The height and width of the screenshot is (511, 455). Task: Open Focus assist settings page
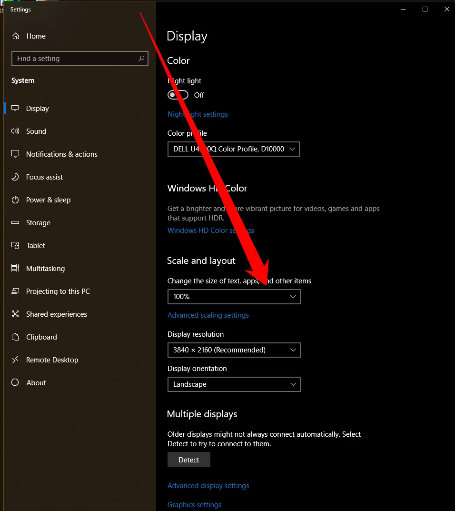coord(44,177)
